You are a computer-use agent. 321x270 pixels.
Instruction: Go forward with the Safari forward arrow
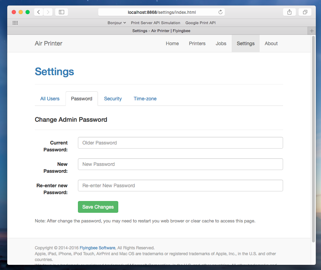pyautogui.click(x=48, y=12)
